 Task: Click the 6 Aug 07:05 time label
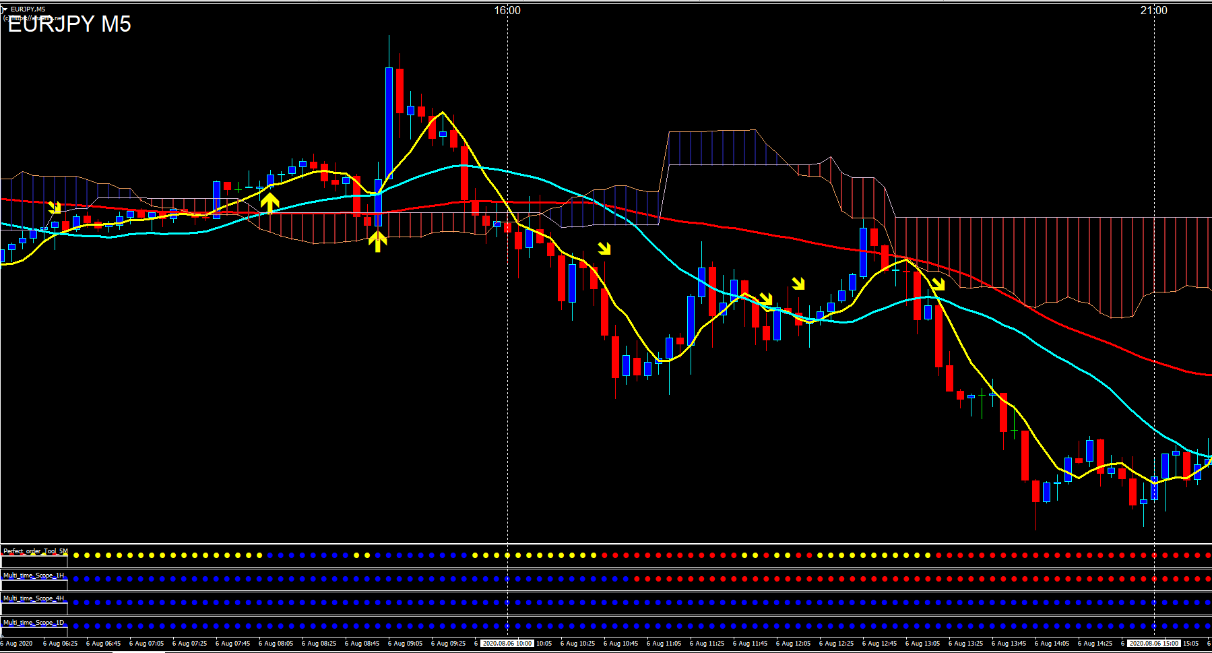coord(148,644)
